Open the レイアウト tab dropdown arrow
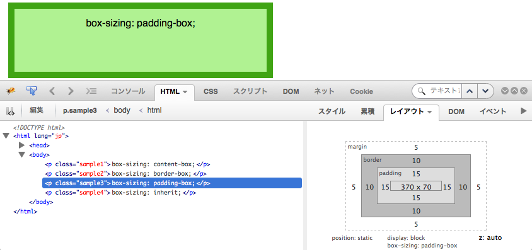Image resolution: width=532 pixels, height=250 pixels. pos(429,112)
